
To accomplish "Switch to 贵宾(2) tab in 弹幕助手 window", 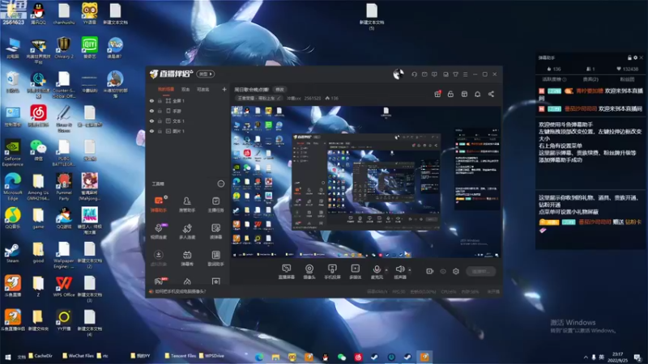I will 590,79.
